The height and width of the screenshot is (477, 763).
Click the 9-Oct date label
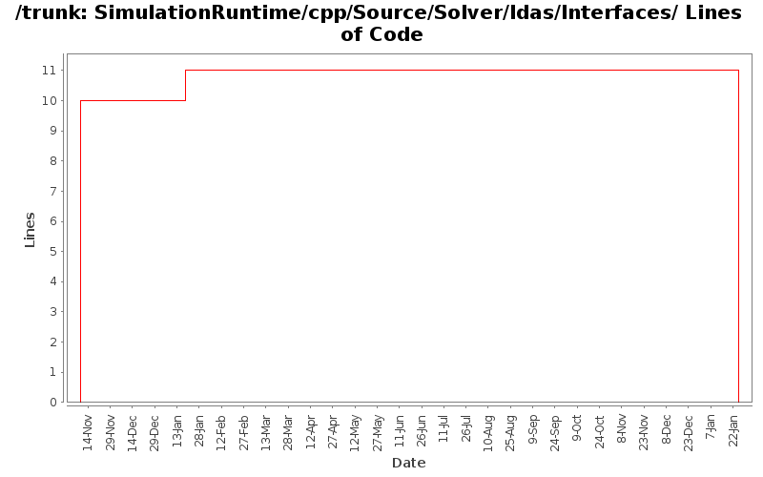(577, 427)
